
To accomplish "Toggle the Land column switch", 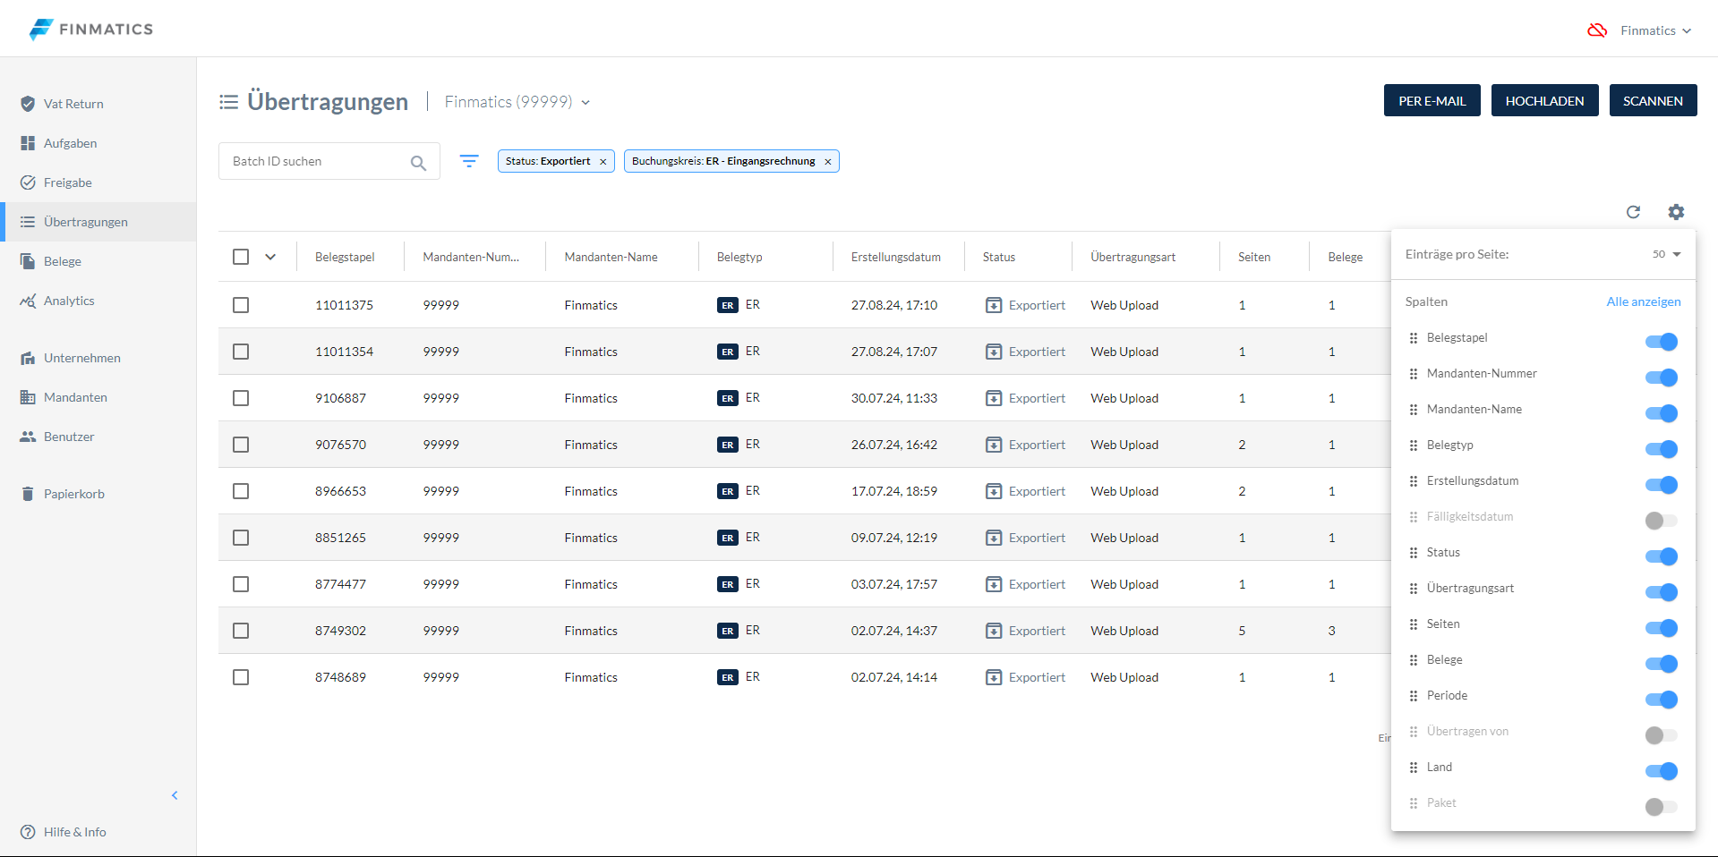I will click(1662, 771).
